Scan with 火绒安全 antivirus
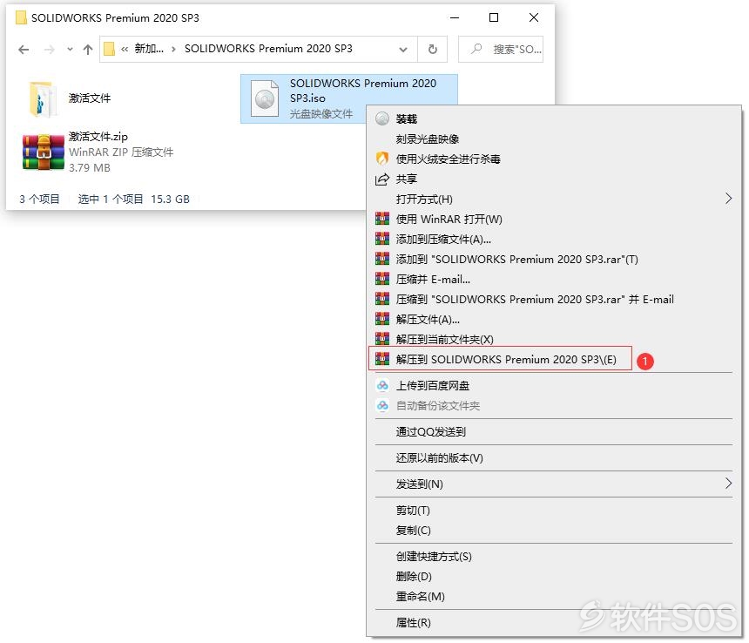The width and height of the screenshot is (749, 643). pos(554,159)
